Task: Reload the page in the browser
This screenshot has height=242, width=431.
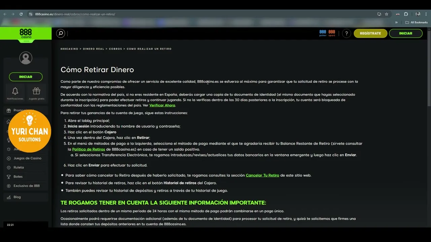Action: (x=21, y=14)
